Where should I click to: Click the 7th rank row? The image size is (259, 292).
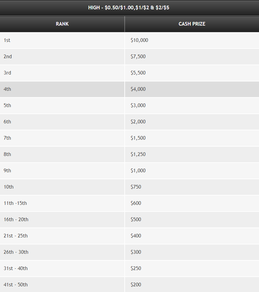tap(129, 138)
